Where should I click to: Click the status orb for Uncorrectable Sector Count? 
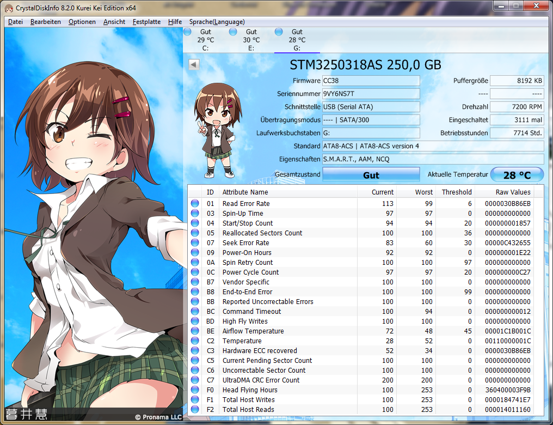point(195,371)
